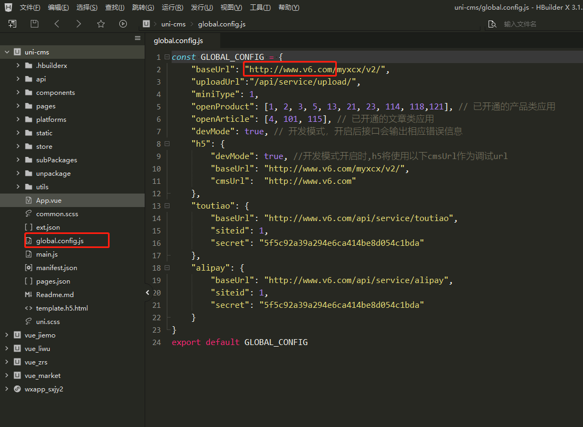Viewport: 583px width, 427px height.
Task: Go forward using the right arrow icon
Action: [79, 24]
